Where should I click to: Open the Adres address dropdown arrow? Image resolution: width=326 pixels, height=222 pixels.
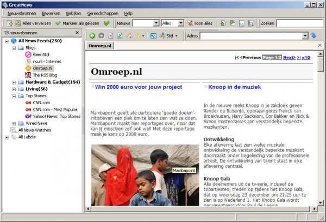click(x=305, y=36)
